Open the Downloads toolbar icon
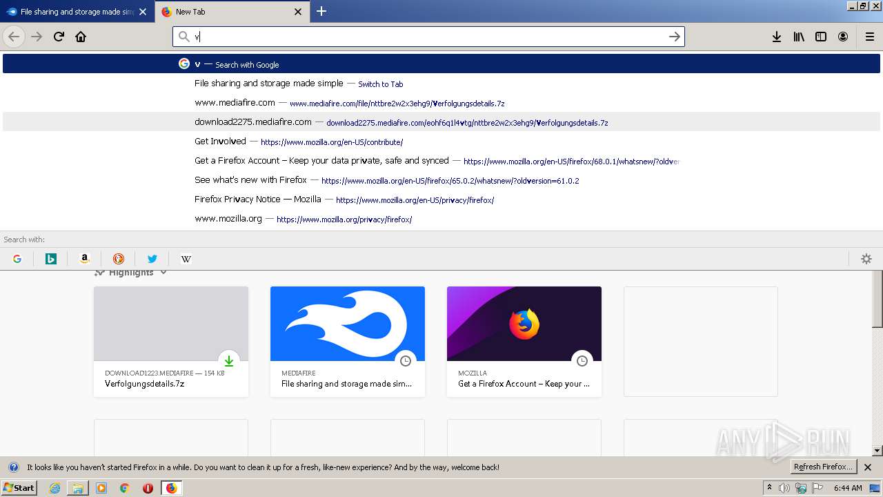The width and height of the screenshot is (883, 497). [x=777, y=37]
